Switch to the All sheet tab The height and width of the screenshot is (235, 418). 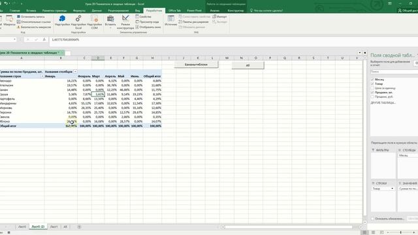click(65, 227)
